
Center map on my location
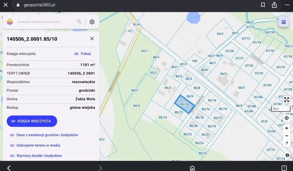coord(286,118)
